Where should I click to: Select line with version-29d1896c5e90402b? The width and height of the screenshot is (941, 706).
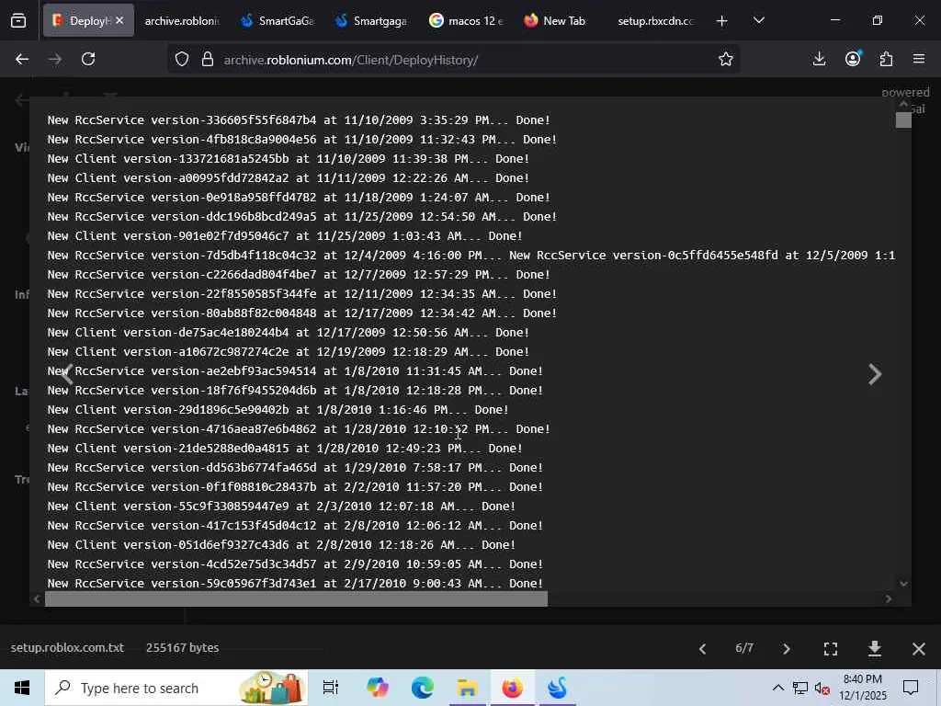(278, 409)
